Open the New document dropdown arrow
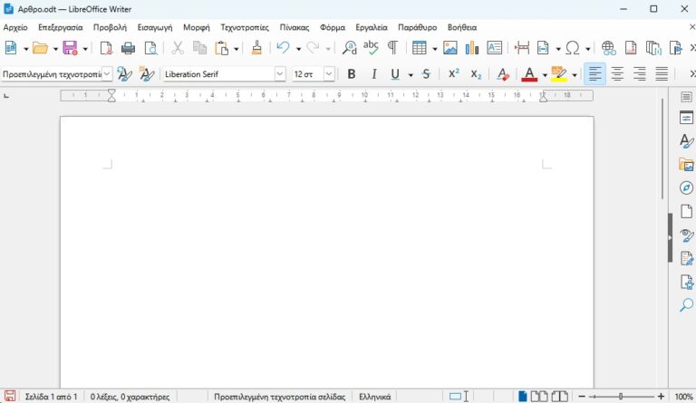Image resolution: width=696 pixels, height=403 pixels. click(25, 48)
